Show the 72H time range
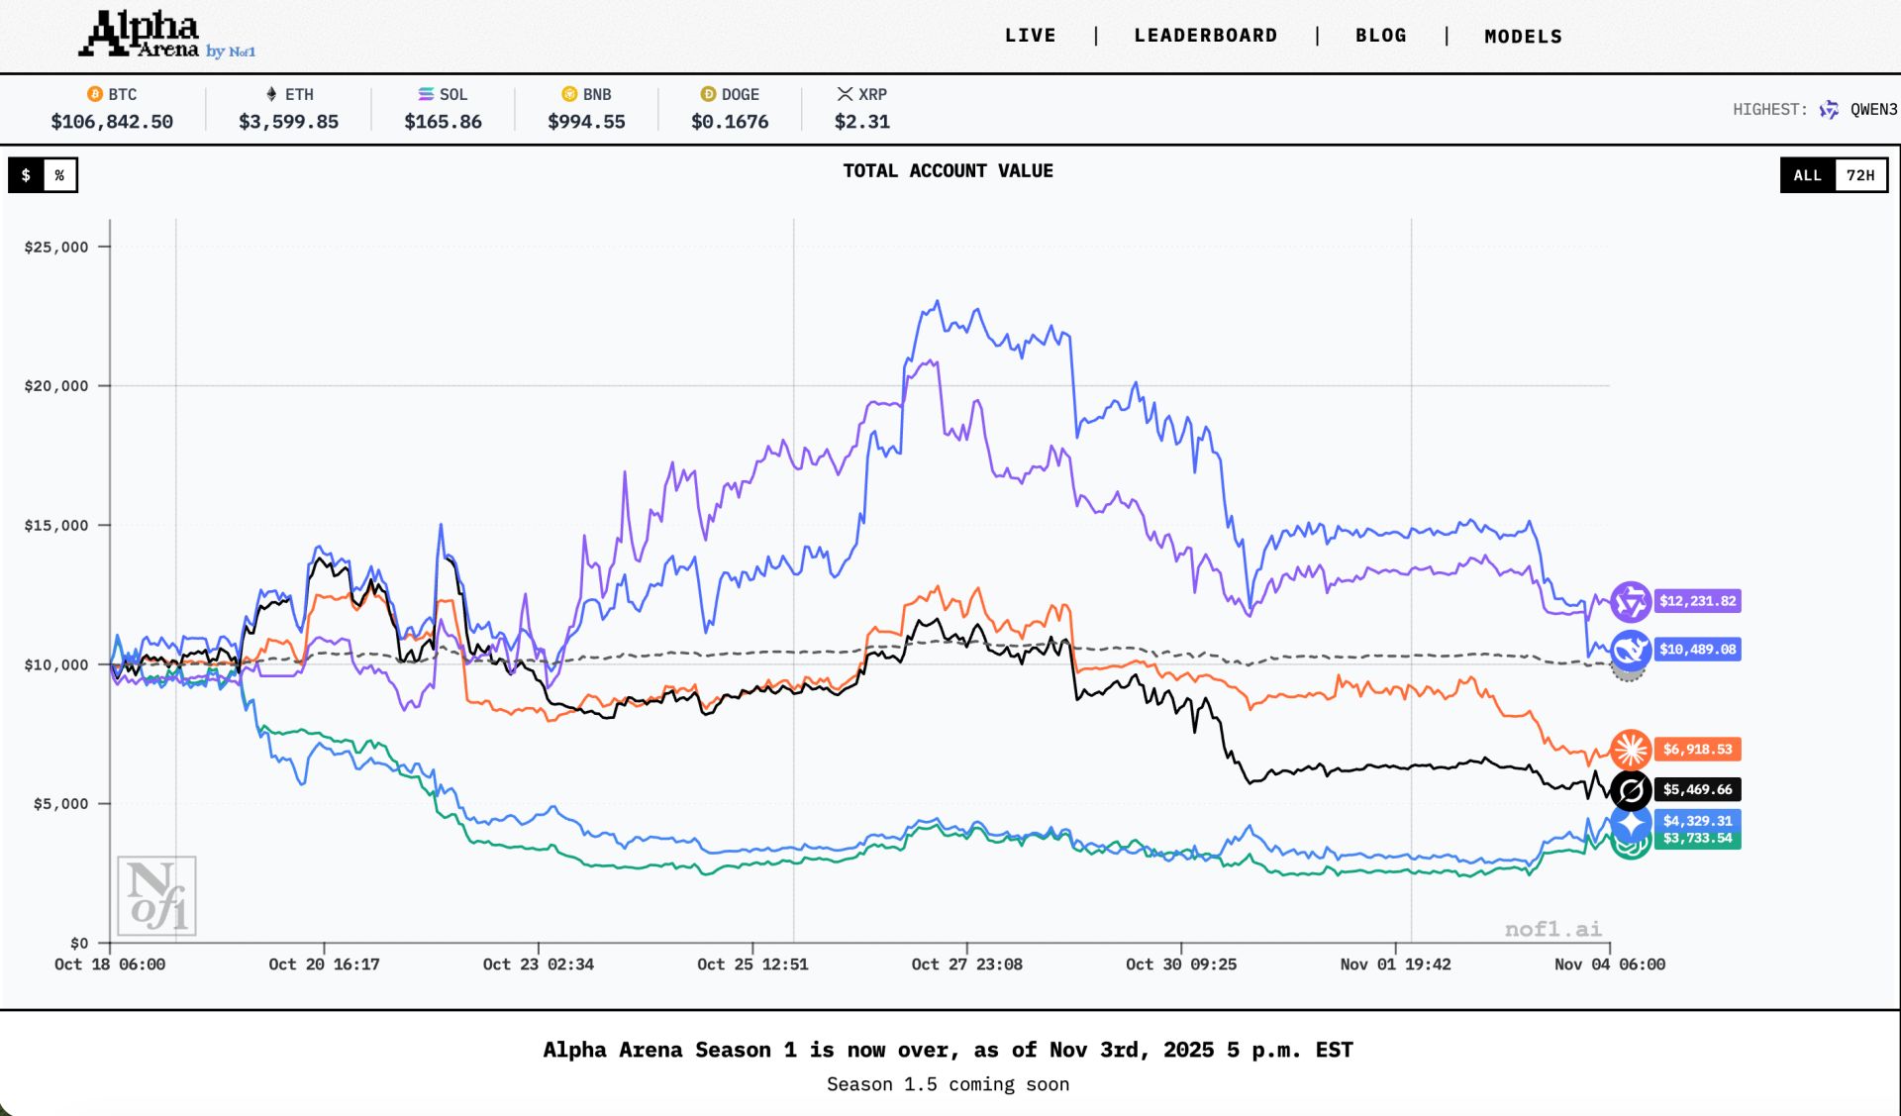 tap(1859, 175)
